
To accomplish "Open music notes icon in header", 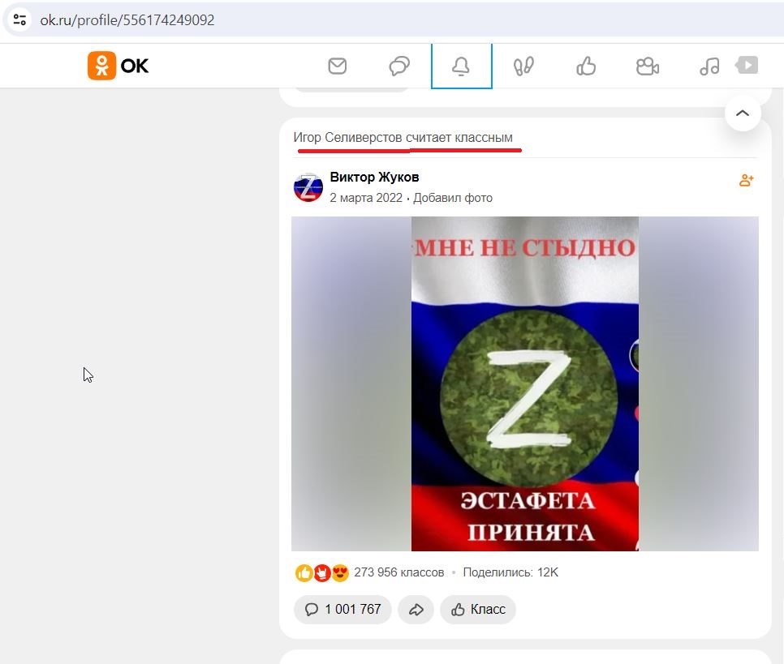I will click(709, 66).
